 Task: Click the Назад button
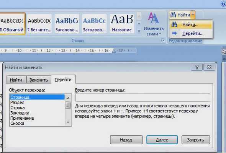pyautogui.click(x=126, y=140)
